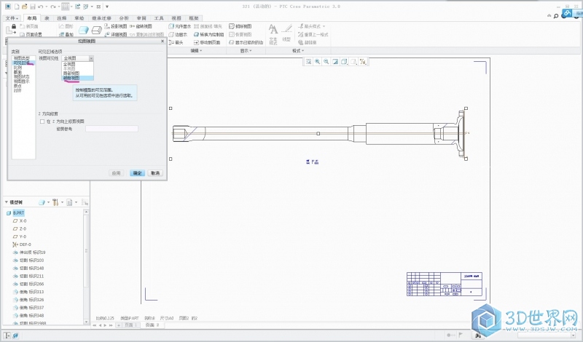Click 重复上一格式 repeat last format tool
This screenshot has height=342, width=583.
click(x=313, y=34)
